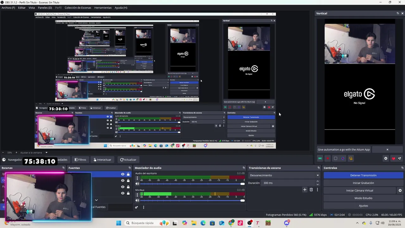Open Desvanecimiento transition dropdown
405x228 pixels.
(284, 175)
